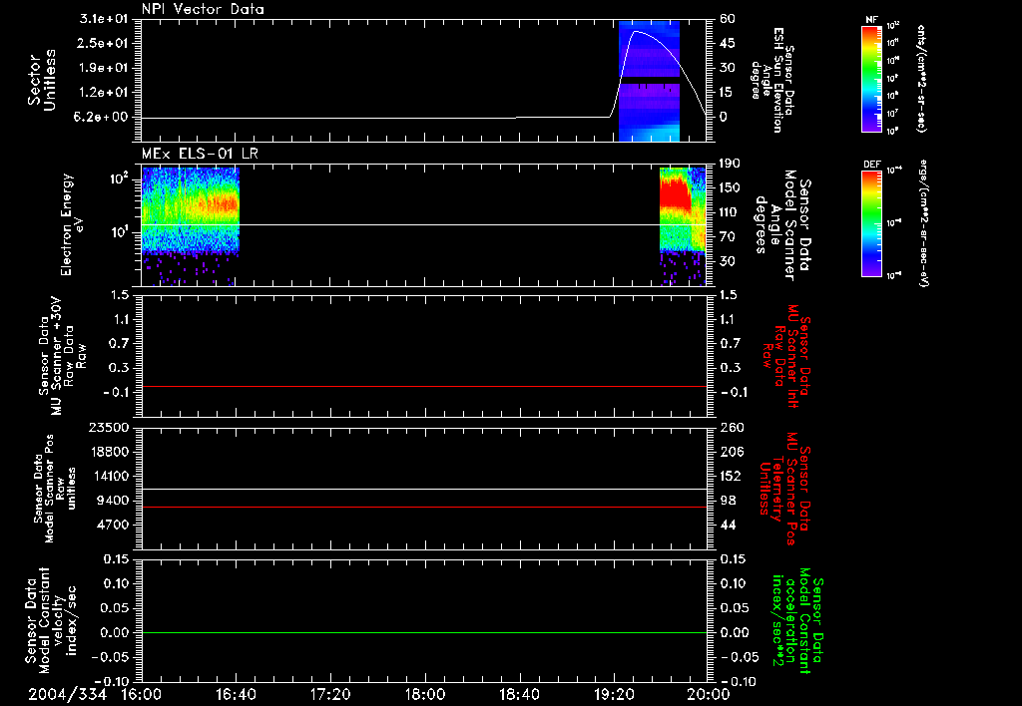Click the 2.5e+01 sector tick label

coord(104,43)
